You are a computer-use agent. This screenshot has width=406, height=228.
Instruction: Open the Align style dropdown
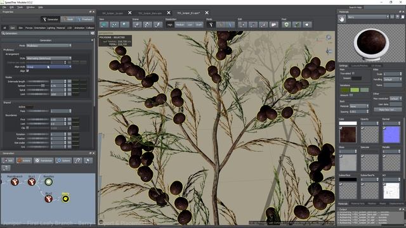point(49,66)
